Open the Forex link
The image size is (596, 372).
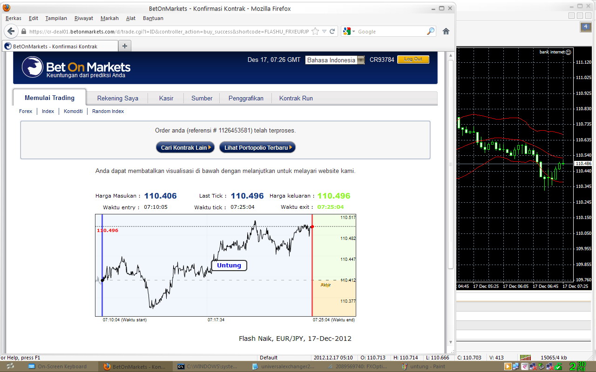tap(26, 111)
